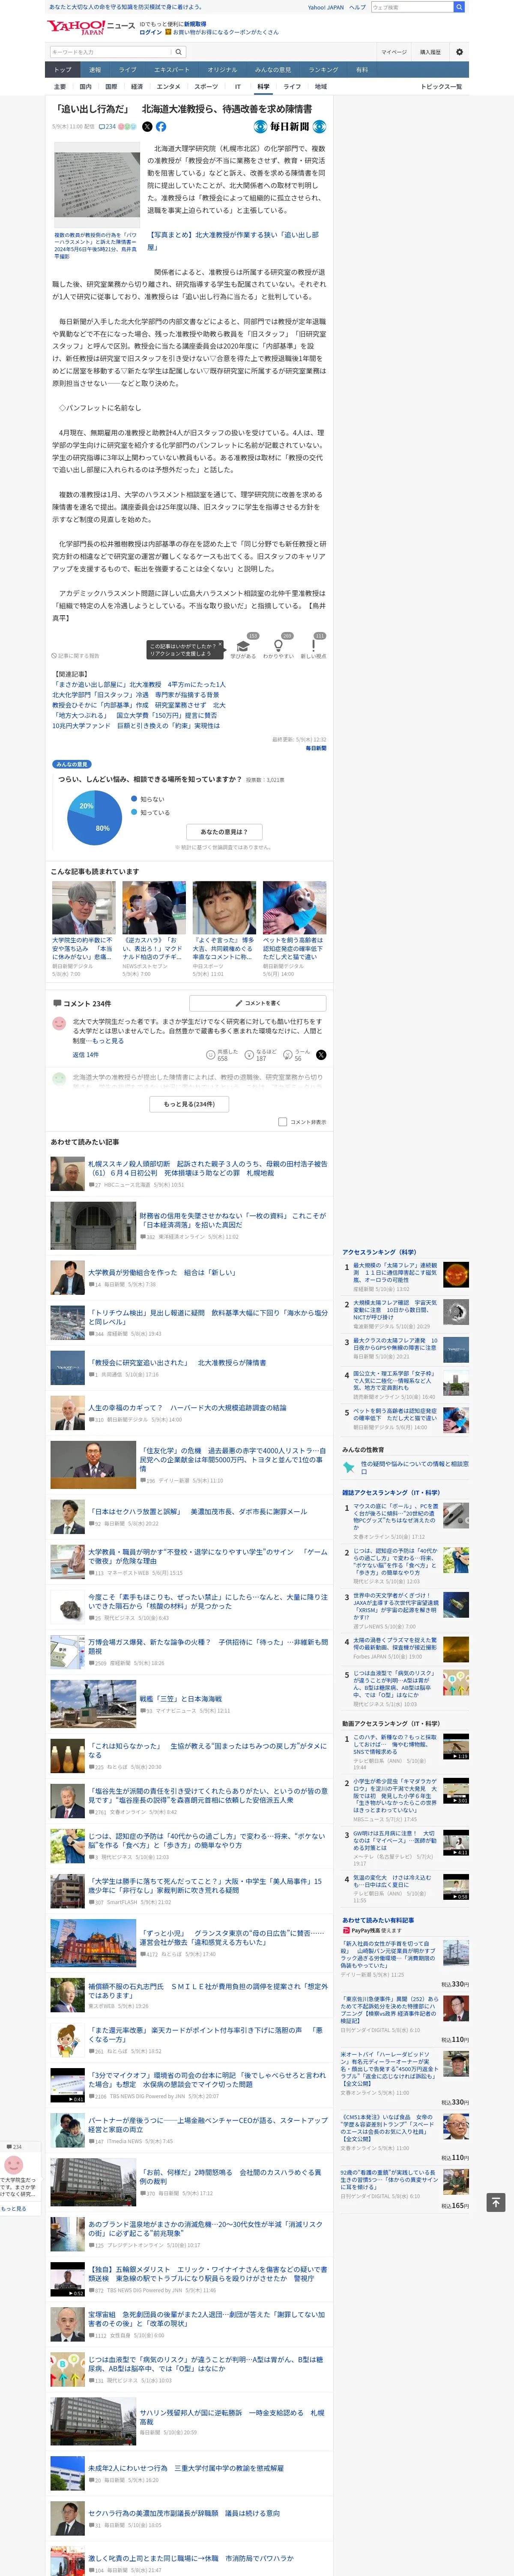
Task: Click the なるほど reaction on top comment
Action: pos(260,1055)
